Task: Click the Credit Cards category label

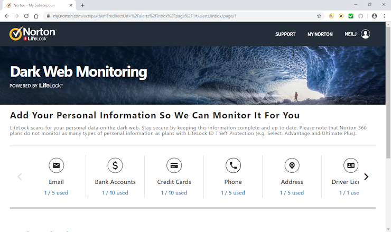Action: 174,182
